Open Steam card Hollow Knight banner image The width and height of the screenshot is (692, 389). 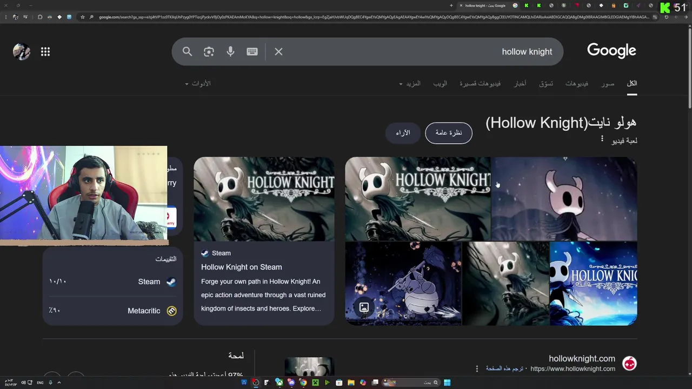[x=264, y=199]
